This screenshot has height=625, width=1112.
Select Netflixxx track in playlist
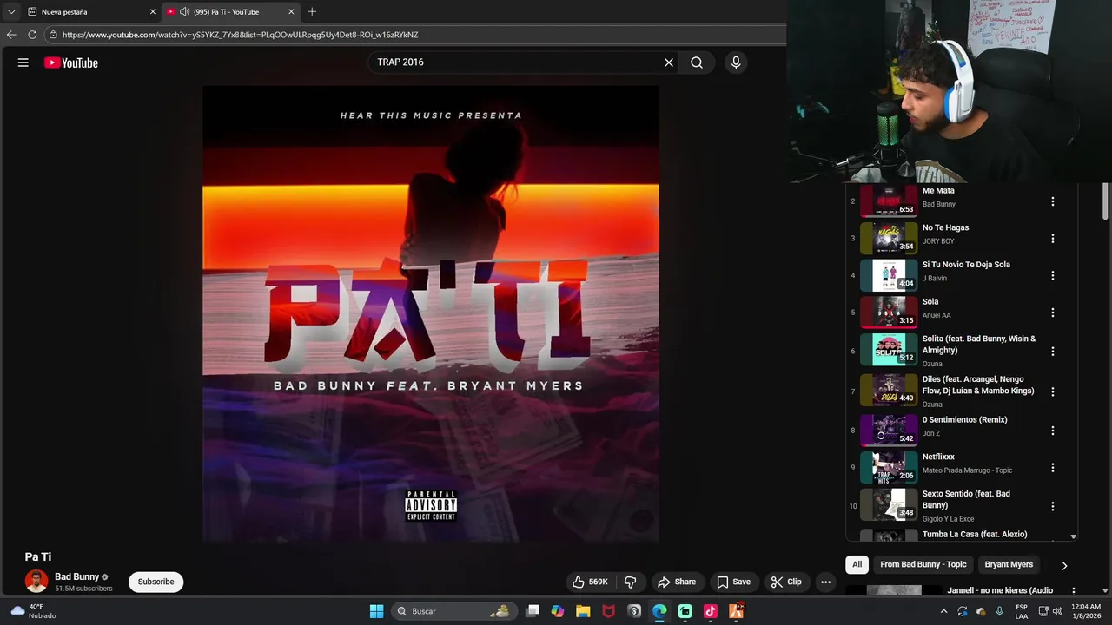[x=947, y=467]
